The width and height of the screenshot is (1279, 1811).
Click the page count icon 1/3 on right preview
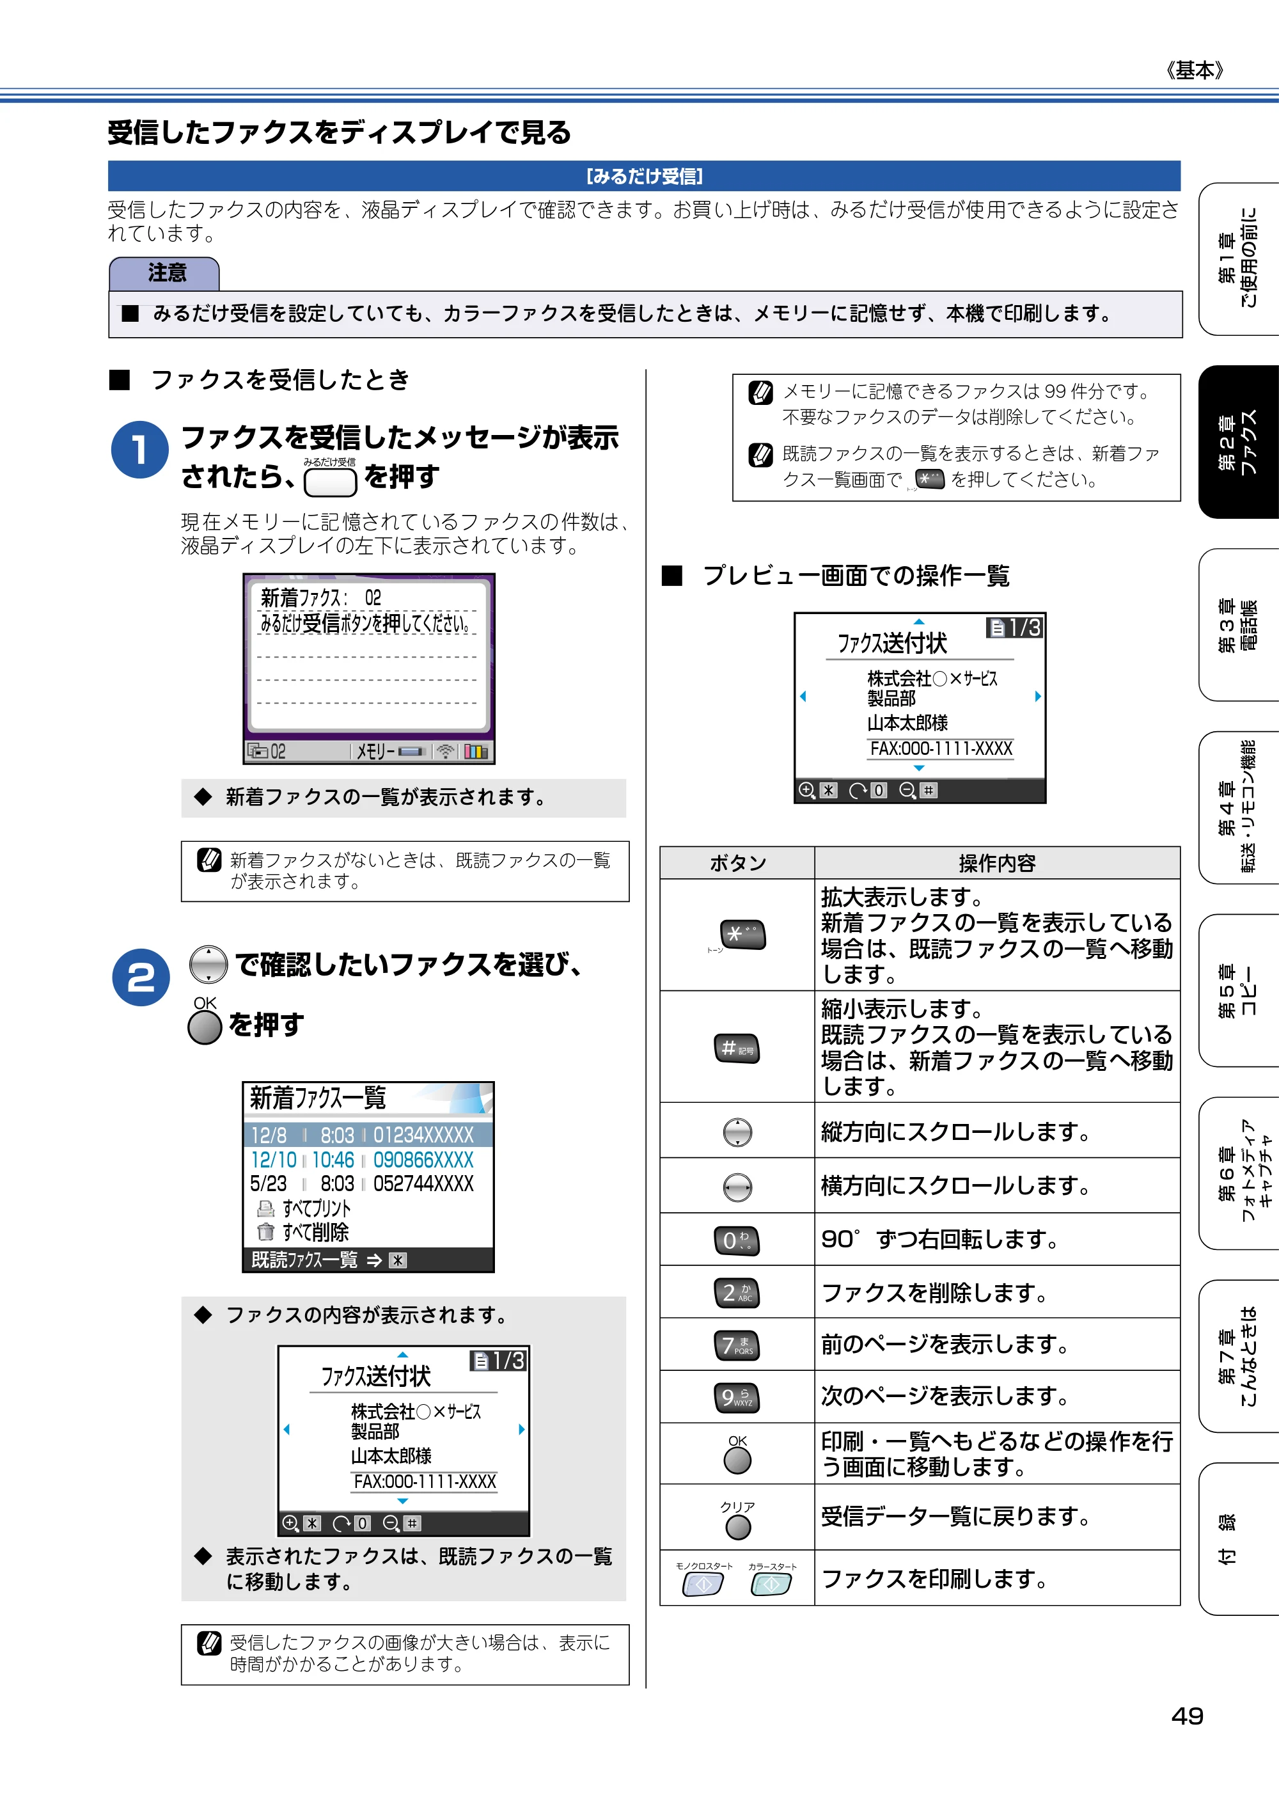[x=1014, y=628]
